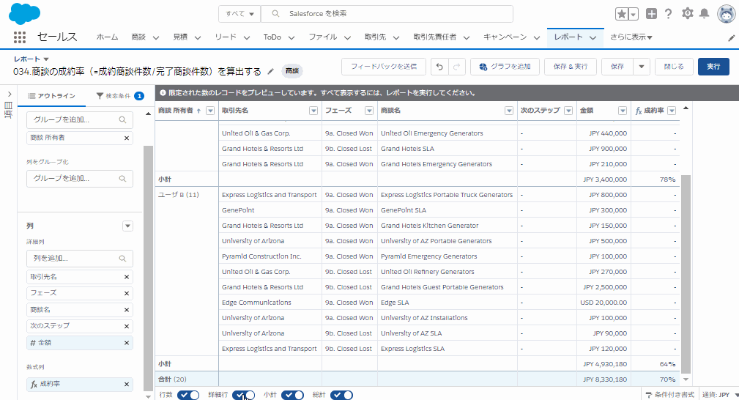Click the 列を追加 input field

pos(80,259)
